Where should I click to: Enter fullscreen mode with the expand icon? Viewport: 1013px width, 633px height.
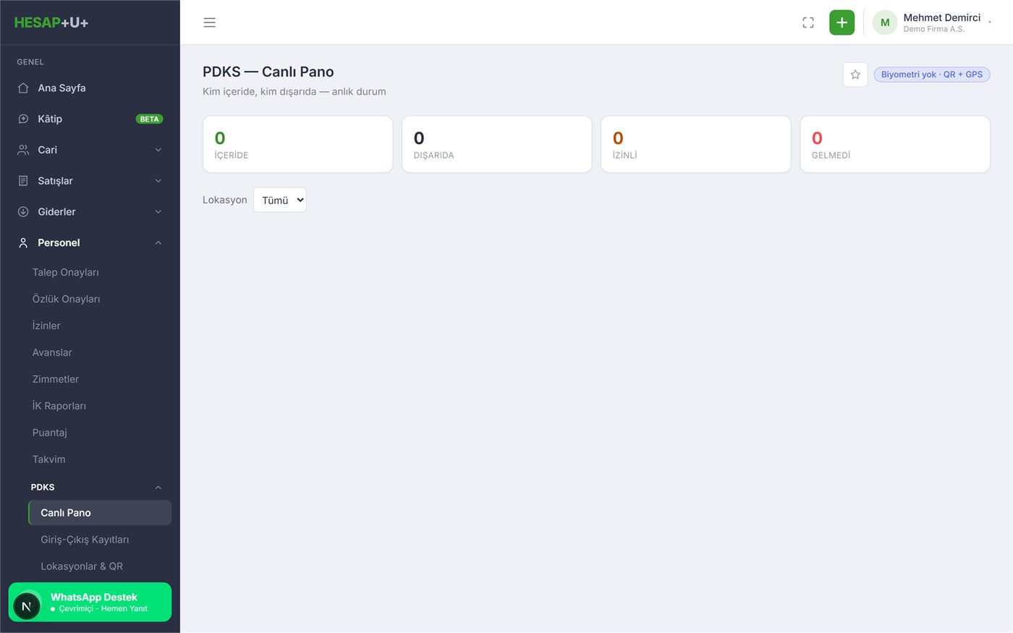coord(808,22)
